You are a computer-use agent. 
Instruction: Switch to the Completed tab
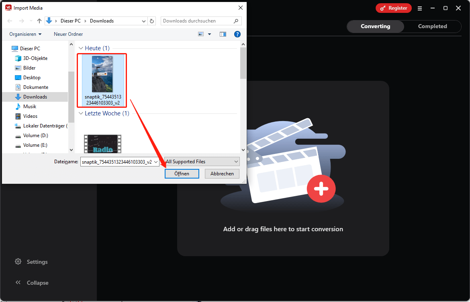(432, 26)
